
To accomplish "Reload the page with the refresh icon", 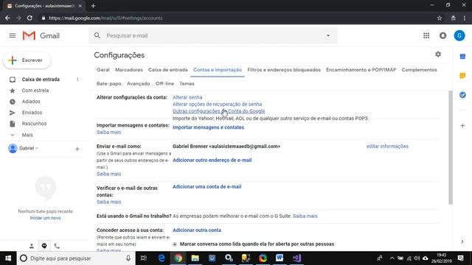I will click(x=29, y=18).
